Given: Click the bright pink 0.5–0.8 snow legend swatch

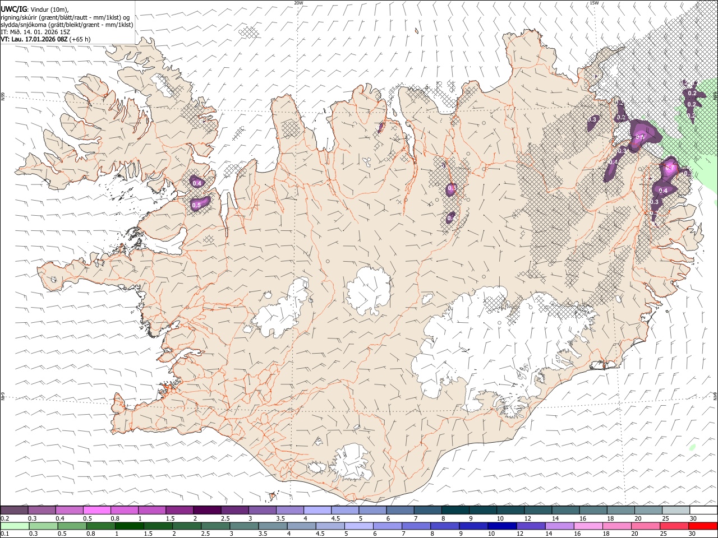Looking at the screenshot, I should pos(97,510).
